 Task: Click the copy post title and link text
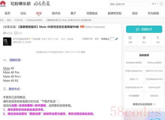[x=95, y=27]
